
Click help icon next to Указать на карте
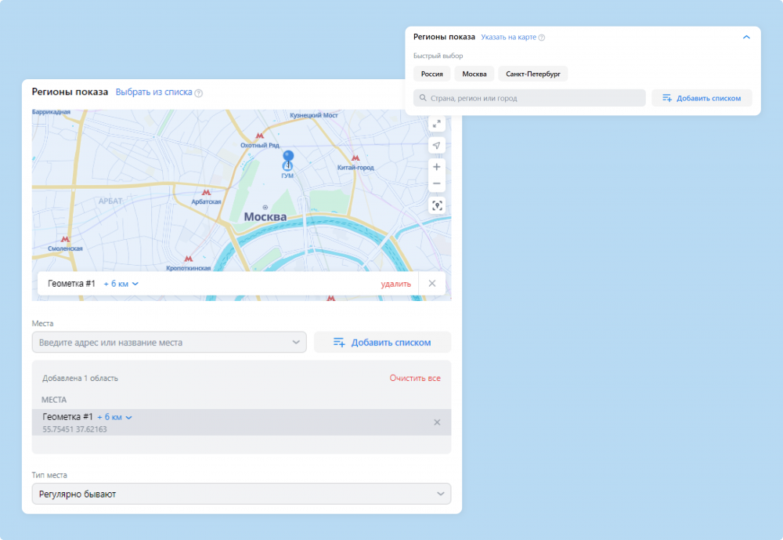tap(542, 38)
